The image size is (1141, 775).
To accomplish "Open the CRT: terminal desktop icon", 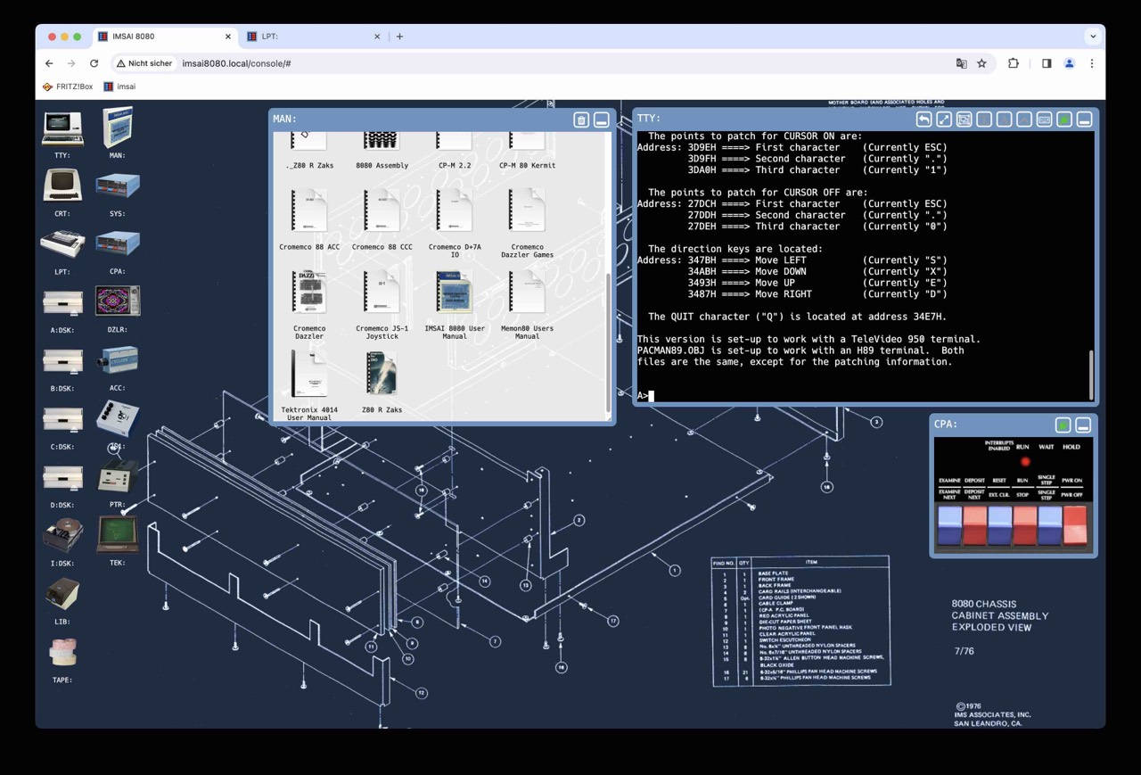I will pyautogui.click(x=62, y=186).
